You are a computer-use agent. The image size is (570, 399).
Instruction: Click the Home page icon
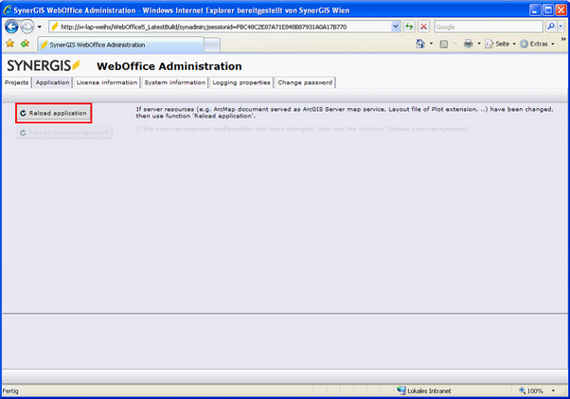tap(420, 44)
